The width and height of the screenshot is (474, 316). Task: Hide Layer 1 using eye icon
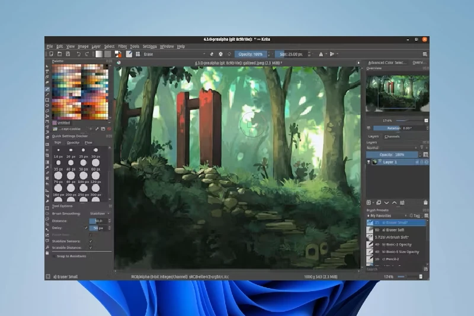coord(369,162)
